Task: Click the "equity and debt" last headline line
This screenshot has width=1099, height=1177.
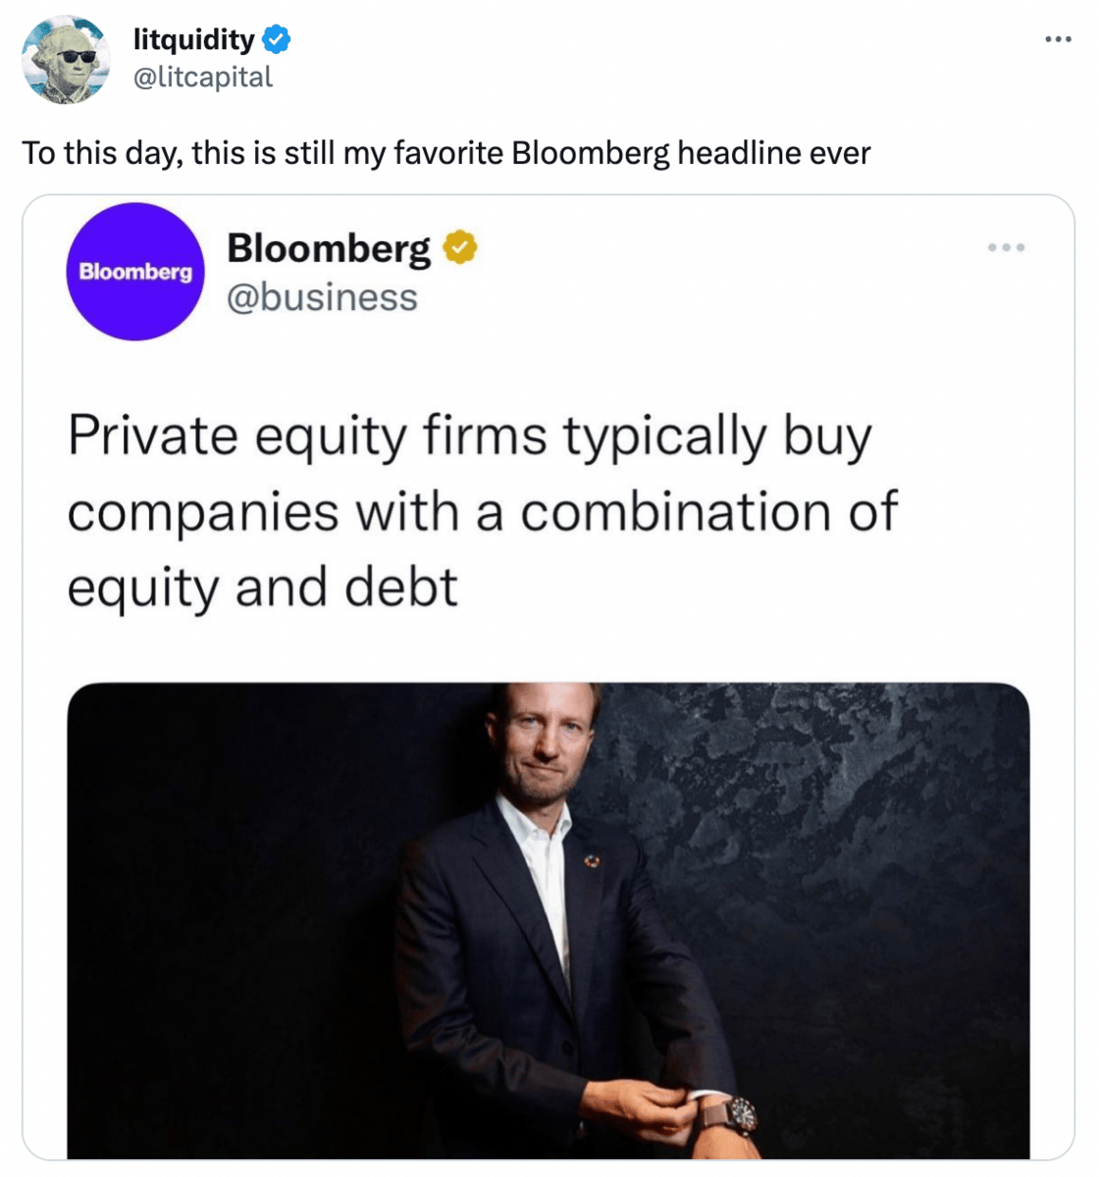Action: coord(262,588)
